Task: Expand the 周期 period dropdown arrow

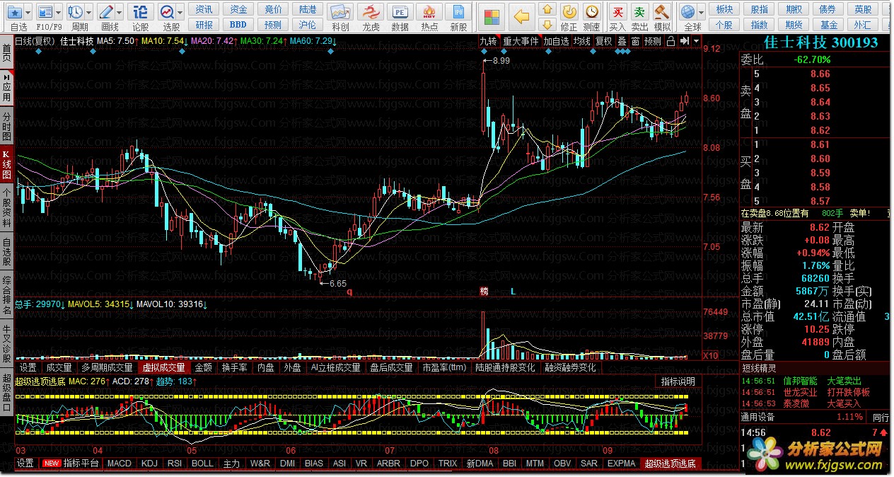Action: tap(88, 12)
